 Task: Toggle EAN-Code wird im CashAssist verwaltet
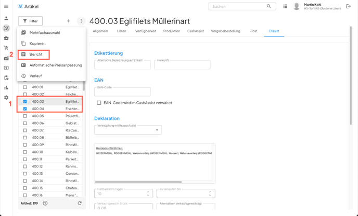[x=99, y=103]
